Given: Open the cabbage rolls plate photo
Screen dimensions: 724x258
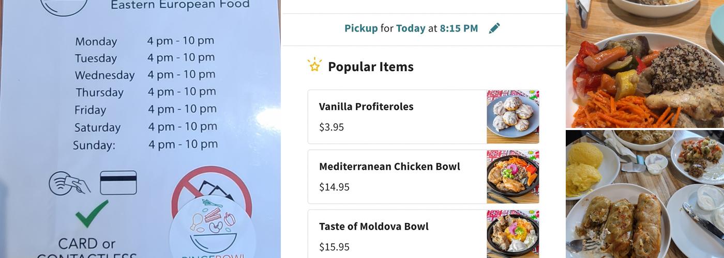Looking at the screenshot, I should 644,194.
